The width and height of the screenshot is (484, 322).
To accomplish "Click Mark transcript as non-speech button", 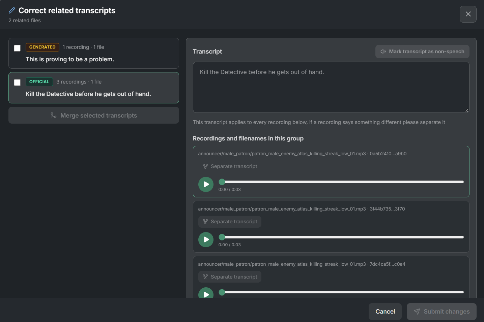I will [x=422, y=52].
